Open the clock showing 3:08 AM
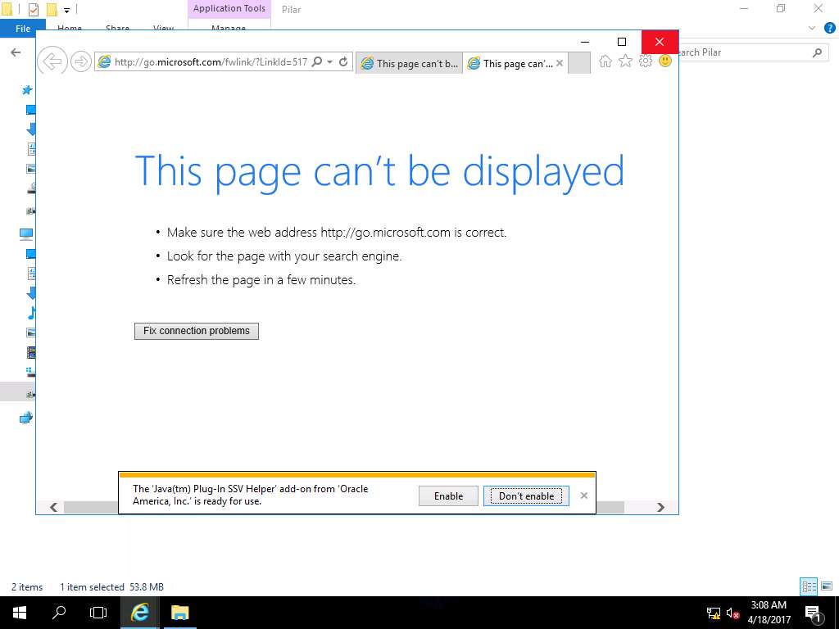This screenshot has height=629, width=839. coord(769,613)
